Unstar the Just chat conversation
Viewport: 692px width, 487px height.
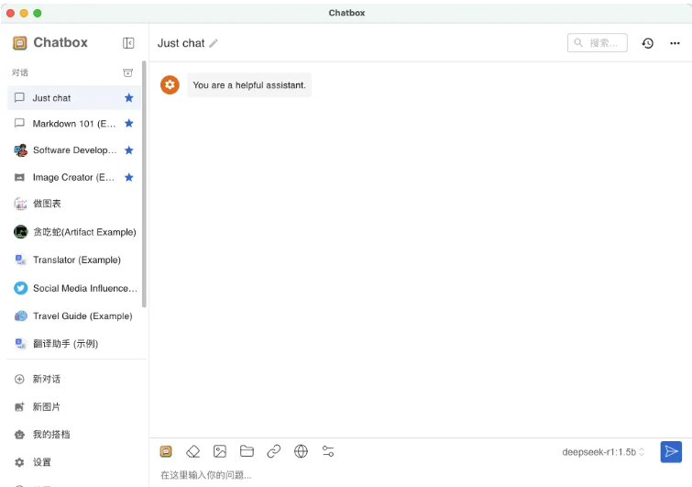click(129, 97)
